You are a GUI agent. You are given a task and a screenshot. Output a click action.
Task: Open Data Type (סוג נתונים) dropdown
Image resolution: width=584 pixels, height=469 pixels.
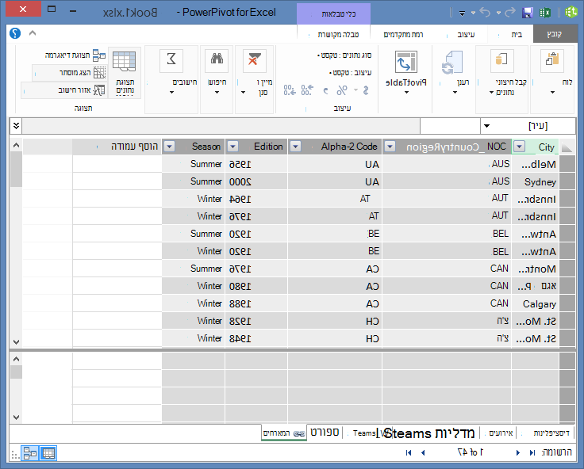(344, 55)
